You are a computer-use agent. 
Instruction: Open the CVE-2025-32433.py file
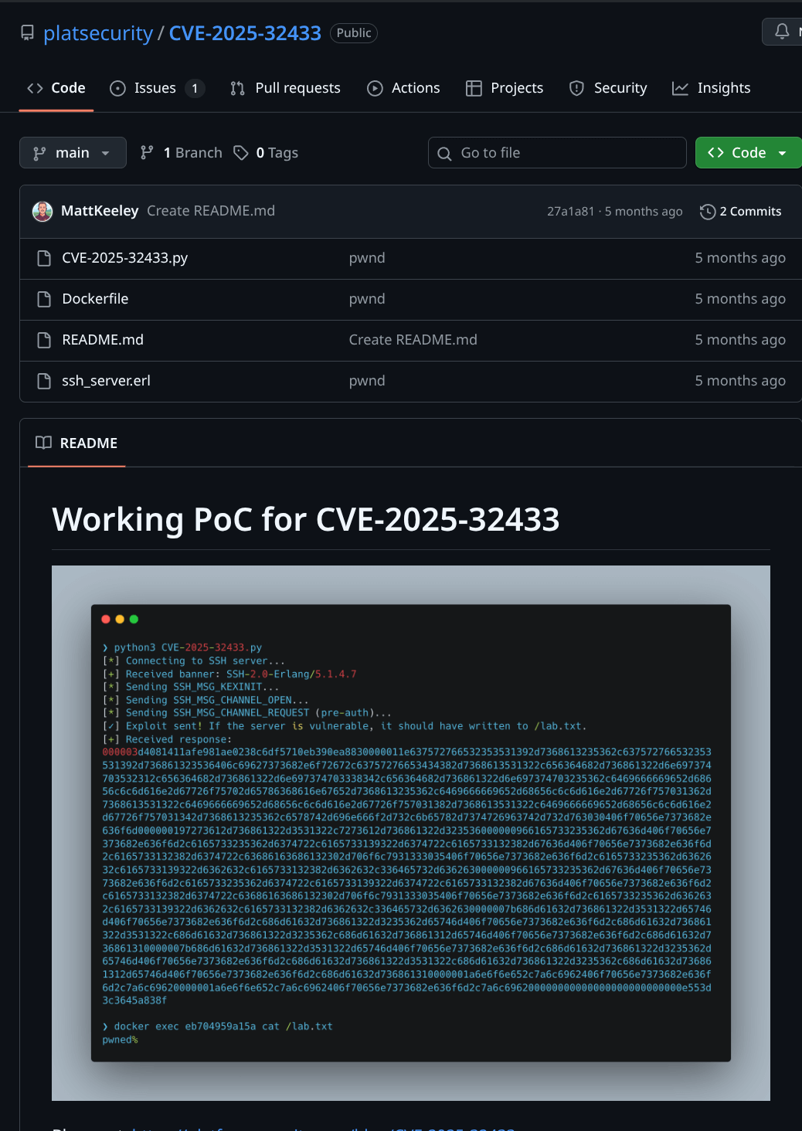click(x=125, y=258)
